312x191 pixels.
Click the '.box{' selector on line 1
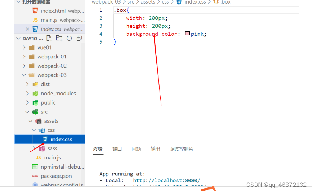[x=121, y=10]
